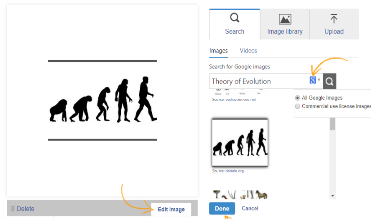Switch to the Videos sub-tab
The height and width of the screenshot is (219, 371).
click(x=248, y=51)
